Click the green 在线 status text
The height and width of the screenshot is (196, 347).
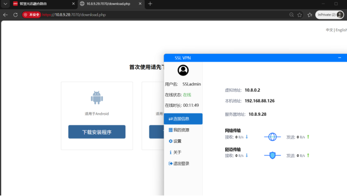pyautogui.click(x=187, y=95)
